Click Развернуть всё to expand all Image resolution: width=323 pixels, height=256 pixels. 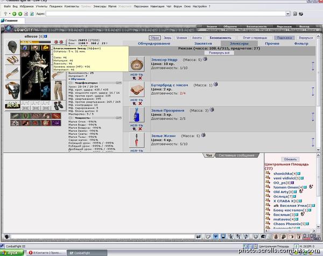pos(219,53)
